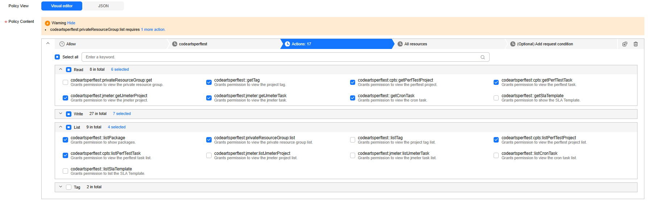This screenshot has height=202, width=648.
Task: Uncheck cpts:listPerfTestProject action
Action: click(x=496, y=140)
